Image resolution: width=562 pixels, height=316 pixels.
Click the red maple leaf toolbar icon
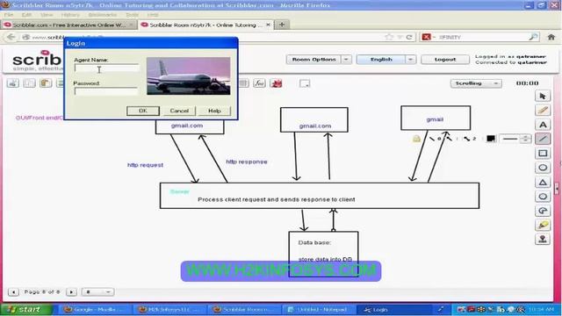point(276,83)
